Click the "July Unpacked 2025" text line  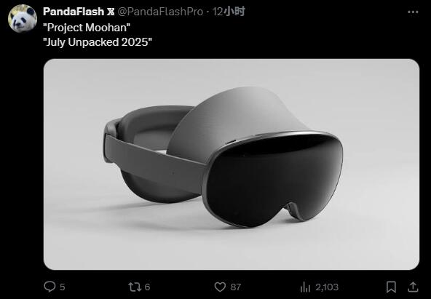[98, 42]
